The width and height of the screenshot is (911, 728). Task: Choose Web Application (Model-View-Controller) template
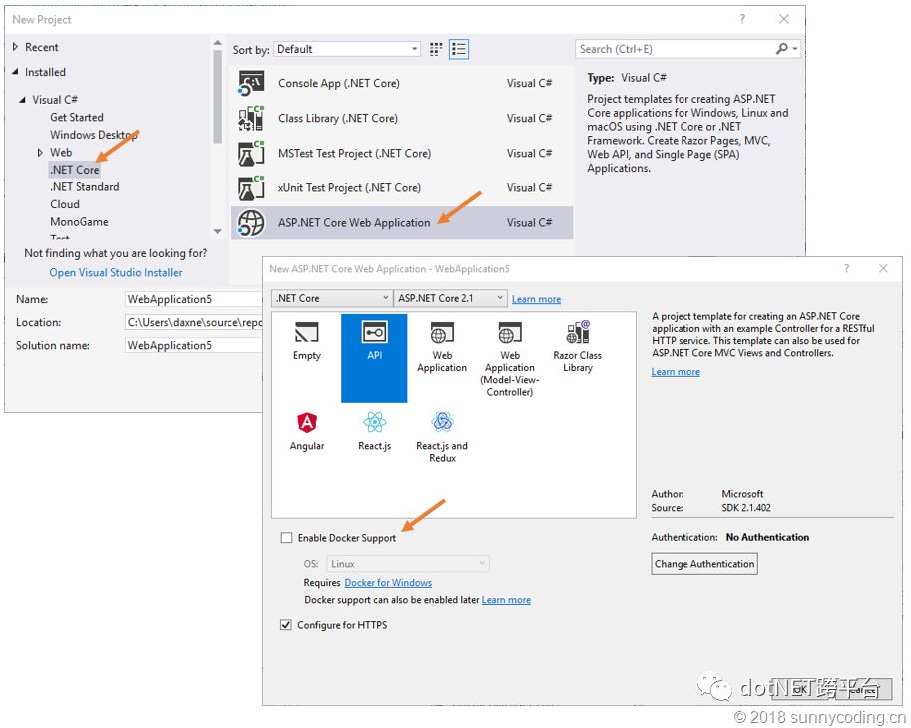pos(509,358)
